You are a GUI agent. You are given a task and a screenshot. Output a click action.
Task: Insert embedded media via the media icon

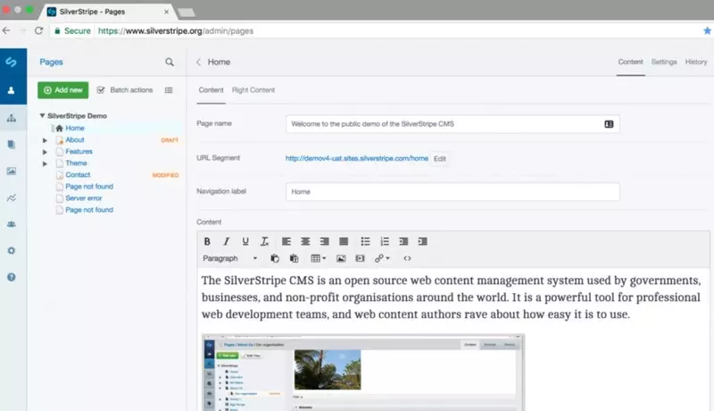tap(361, 258)
